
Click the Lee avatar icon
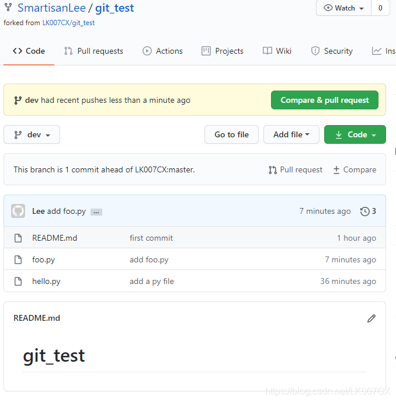tap(18, 212)
